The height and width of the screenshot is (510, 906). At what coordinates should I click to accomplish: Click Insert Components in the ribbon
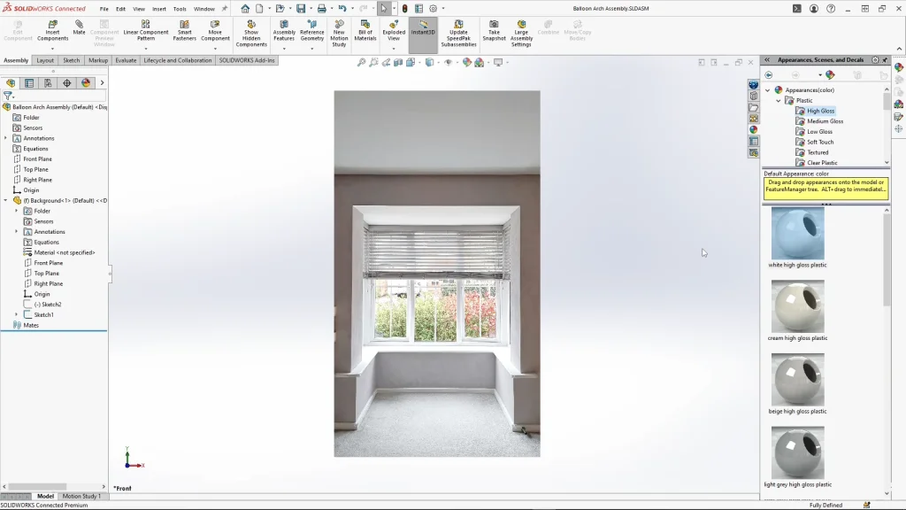(x=52, y=30)
